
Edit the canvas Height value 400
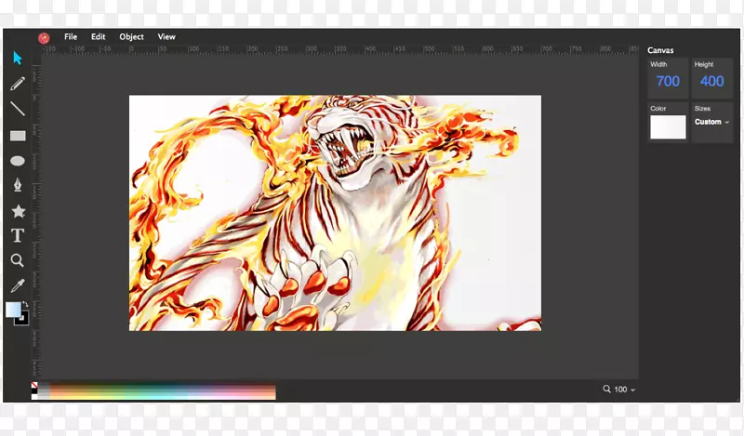click(x=711, y=81)
